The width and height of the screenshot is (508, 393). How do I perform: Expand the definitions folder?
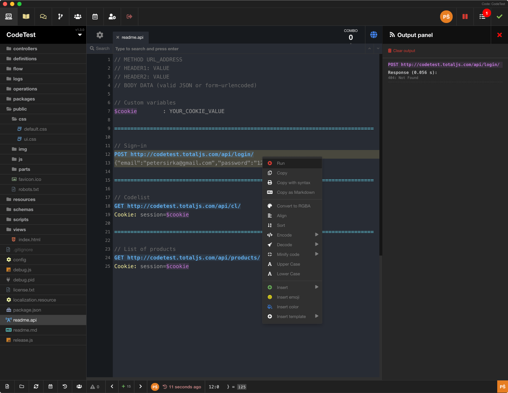click(43, 59)
